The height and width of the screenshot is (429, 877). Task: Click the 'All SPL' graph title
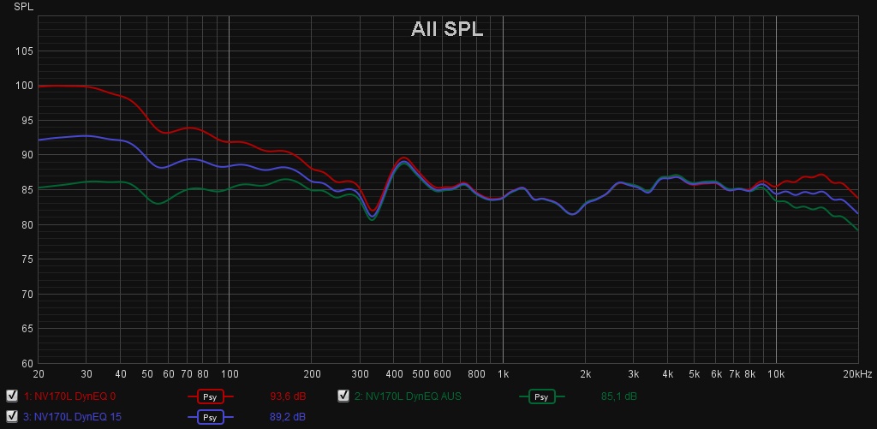[x=447, y=29]
